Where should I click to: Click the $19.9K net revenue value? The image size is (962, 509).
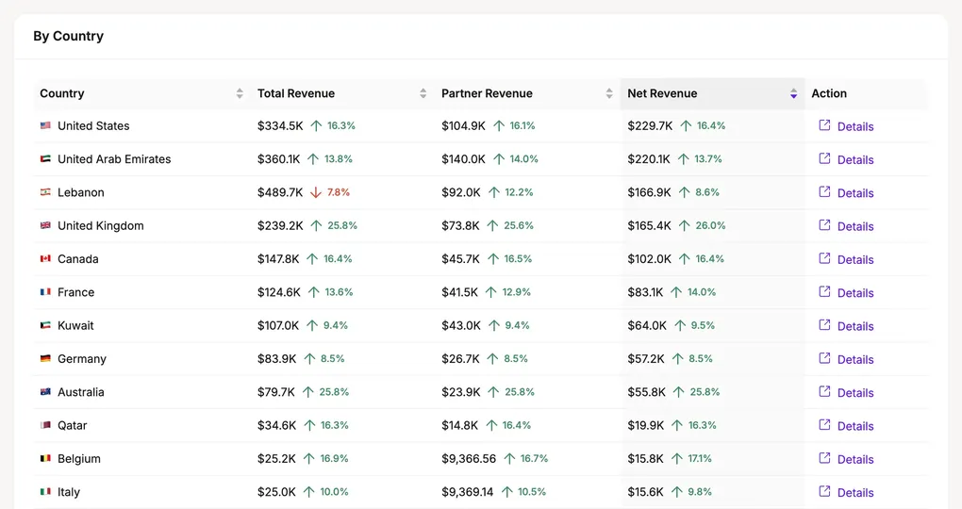click(x=645, y=425)
